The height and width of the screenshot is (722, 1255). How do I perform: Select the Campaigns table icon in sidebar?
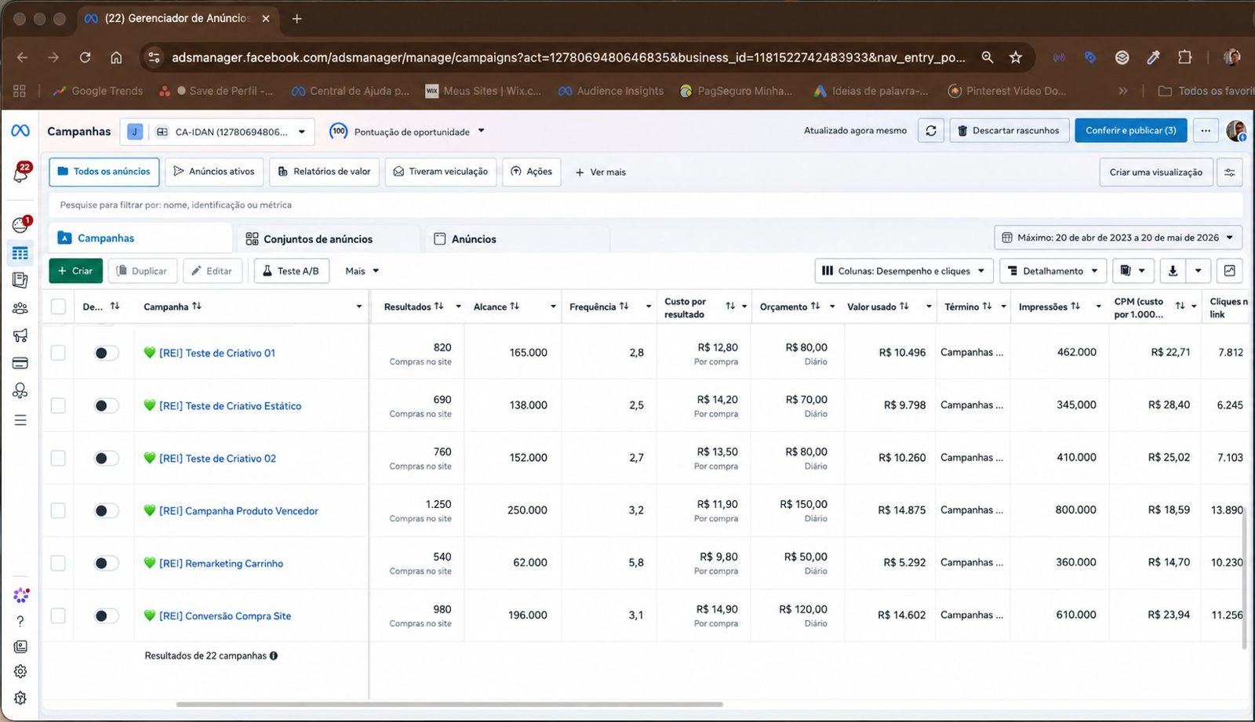[x=20, y=253]
